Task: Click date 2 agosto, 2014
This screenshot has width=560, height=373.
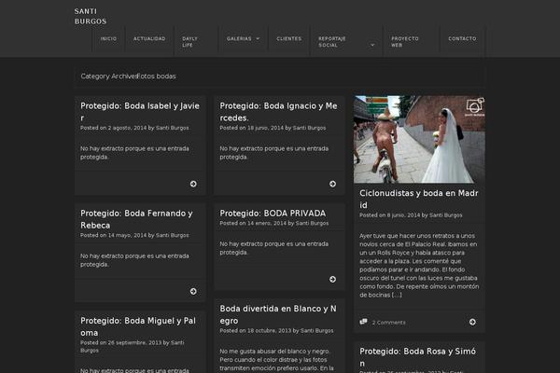Action: coord(127,128)
